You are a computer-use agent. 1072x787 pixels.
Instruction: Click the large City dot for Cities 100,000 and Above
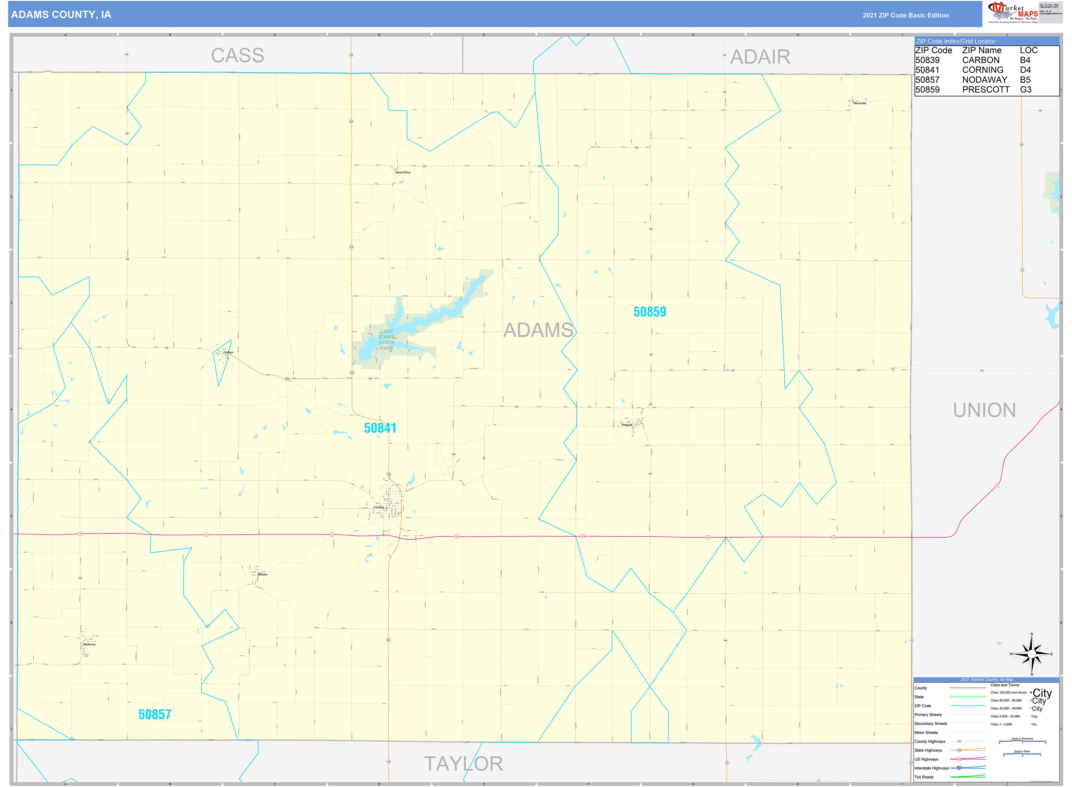tap(1031, 693)
